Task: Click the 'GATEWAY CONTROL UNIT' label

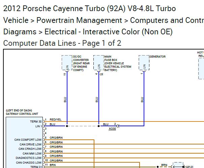Action: 22,114
